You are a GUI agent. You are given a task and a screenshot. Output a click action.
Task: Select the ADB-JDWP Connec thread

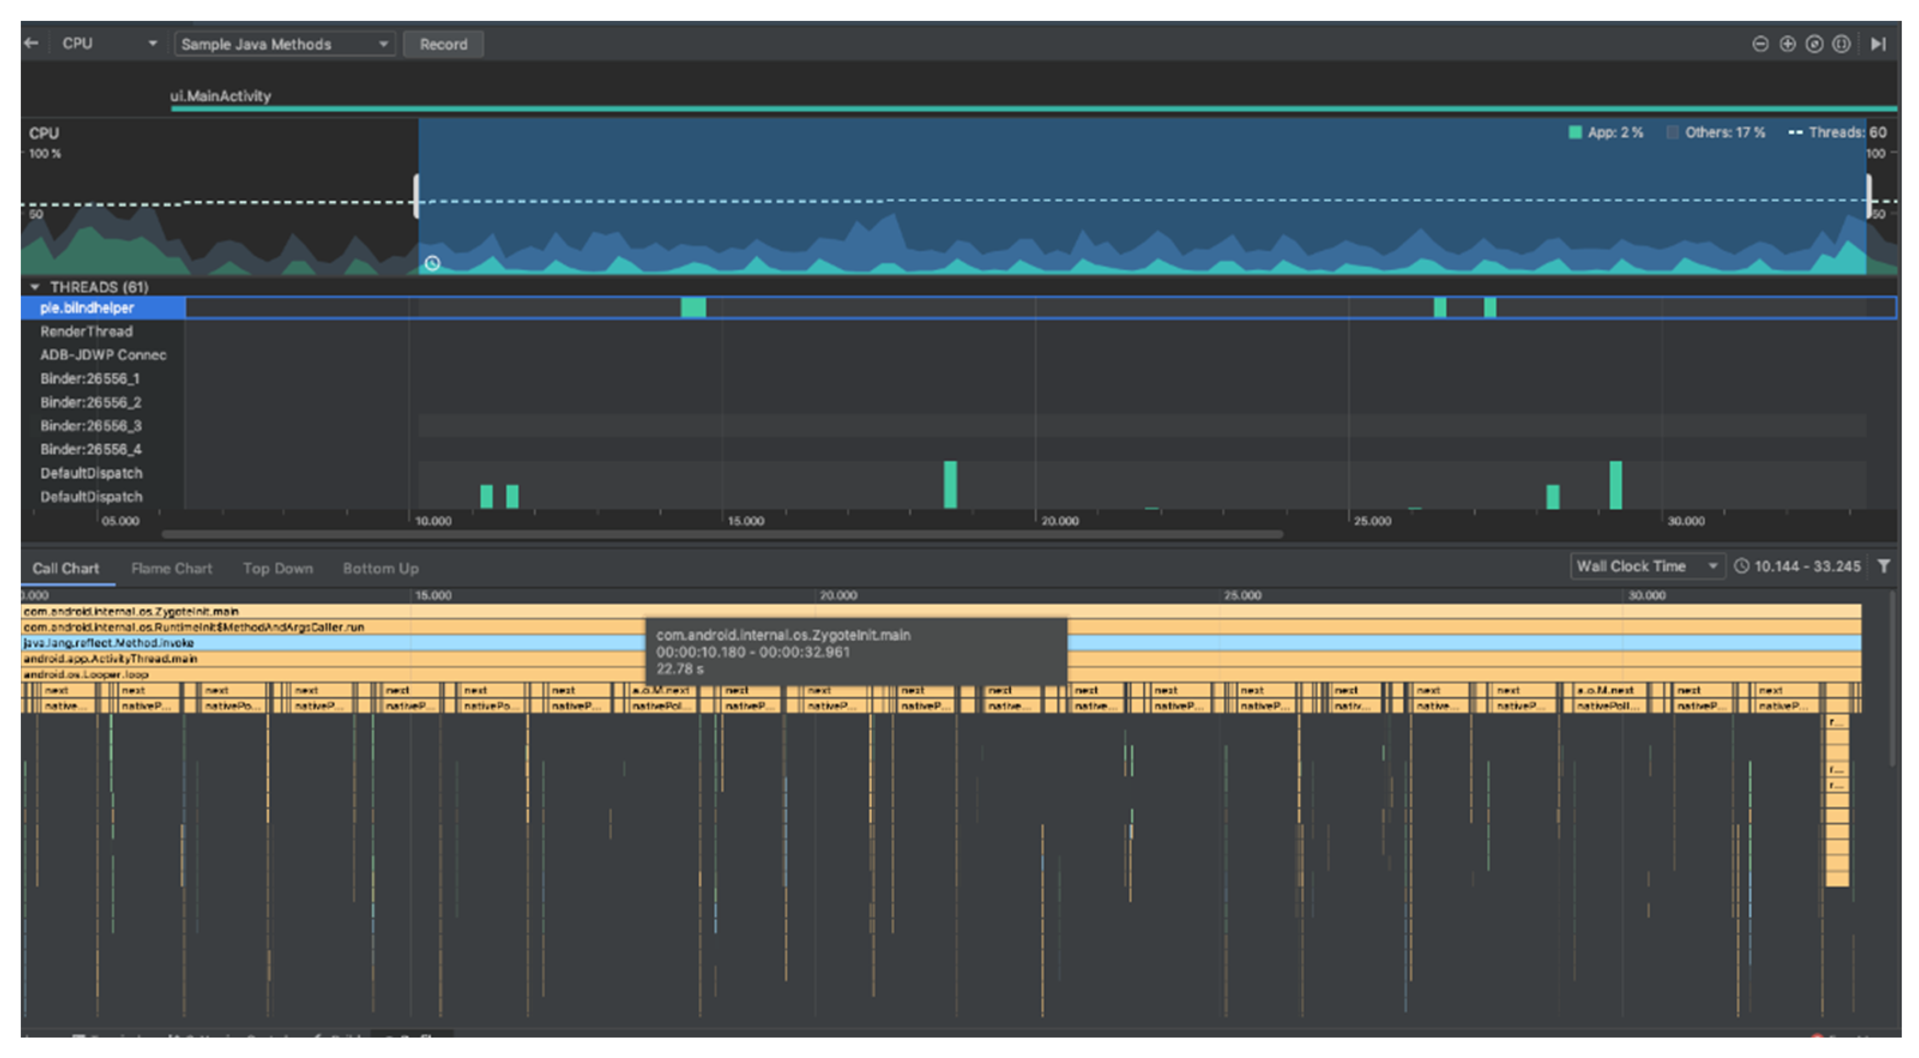point(103,355)
